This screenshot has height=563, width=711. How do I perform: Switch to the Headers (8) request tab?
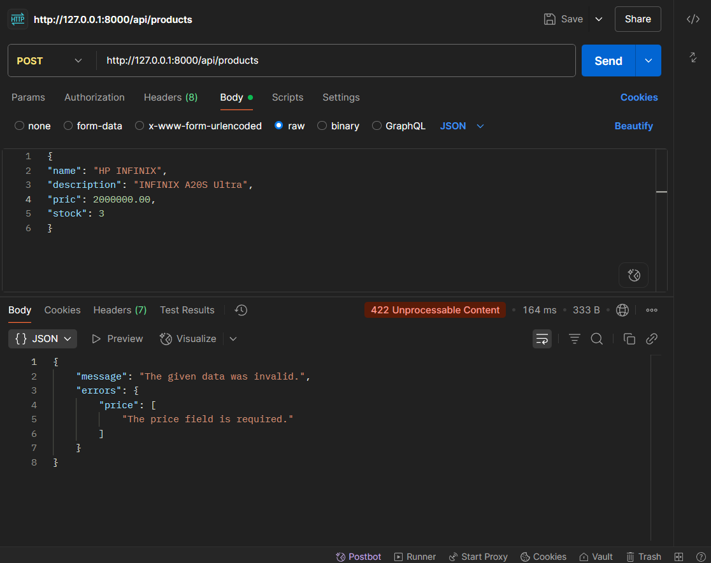(x=170, y=97)
